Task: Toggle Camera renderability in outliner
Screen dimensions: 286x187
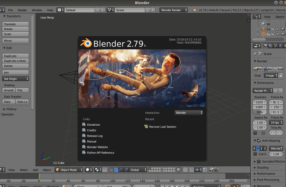Action: click(x=283, y=29)
